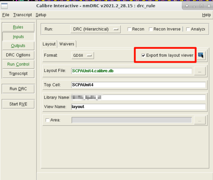Enable the Area checkbox

(47, 120)
